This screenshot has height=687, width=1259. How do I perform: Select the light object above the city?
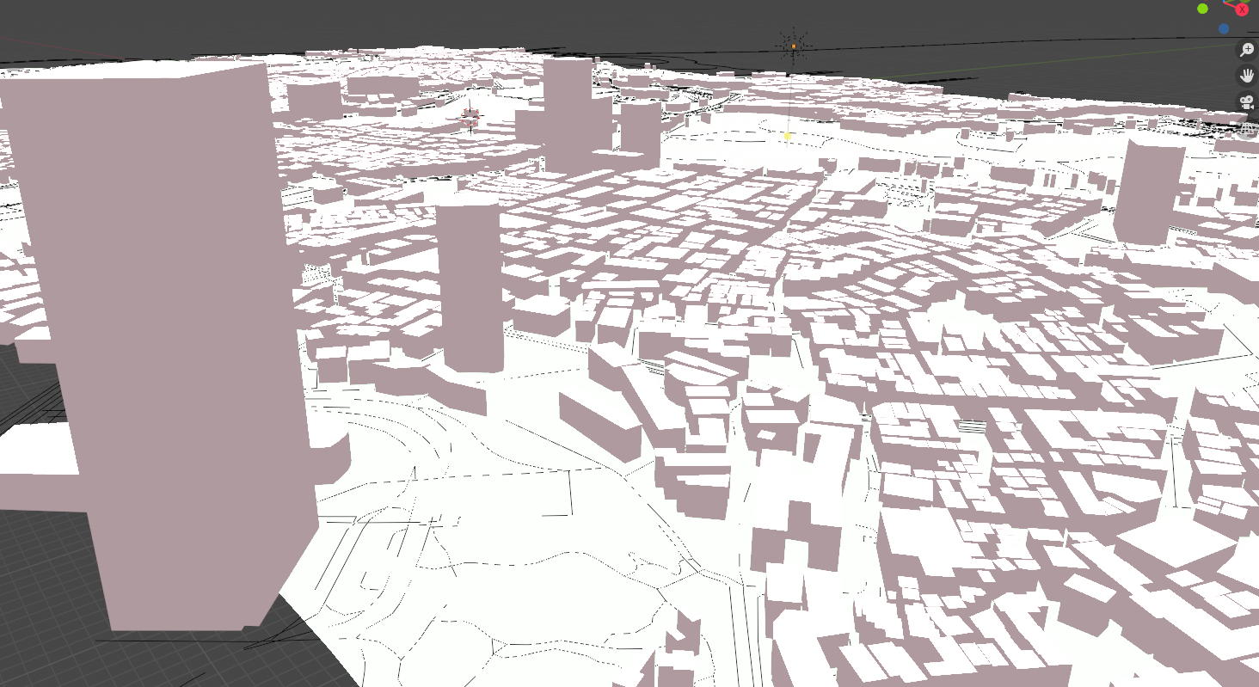793,46
